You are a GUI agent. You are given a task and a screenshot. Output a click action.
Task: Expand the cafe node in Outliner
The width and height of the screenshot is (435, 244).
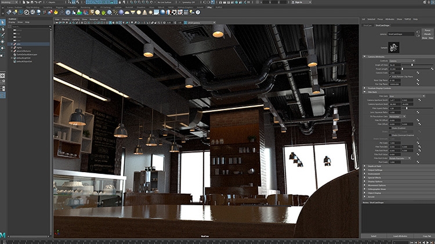[x=12, y=44]
